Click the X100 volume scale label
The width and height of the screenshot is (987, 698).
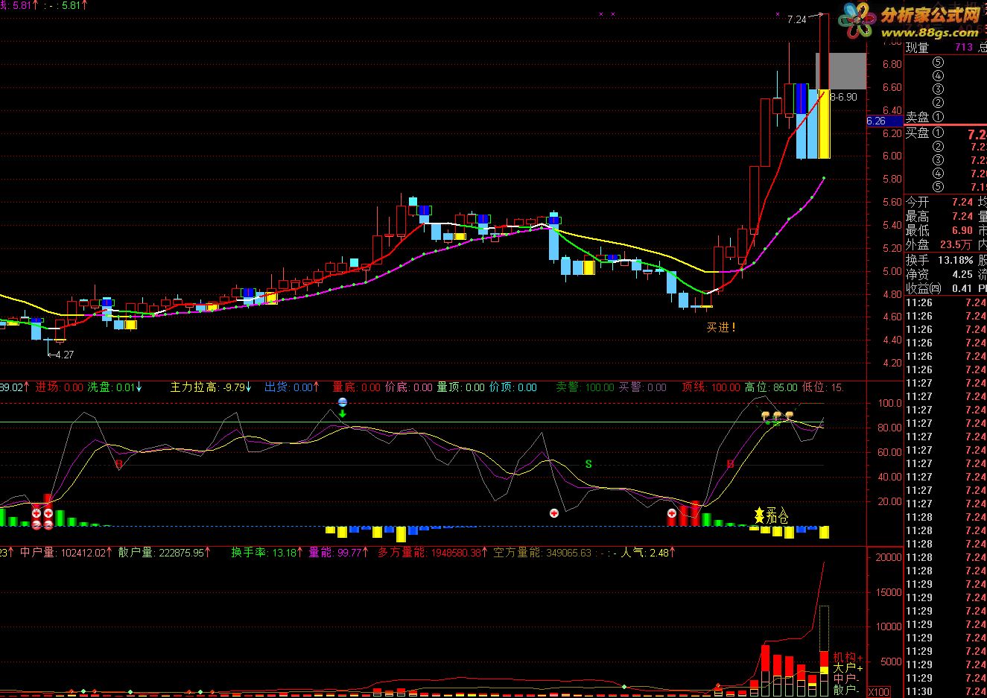[879, 691]
